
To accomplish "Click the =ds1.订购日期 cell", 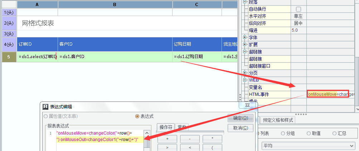I will click(x=197, y=57).
